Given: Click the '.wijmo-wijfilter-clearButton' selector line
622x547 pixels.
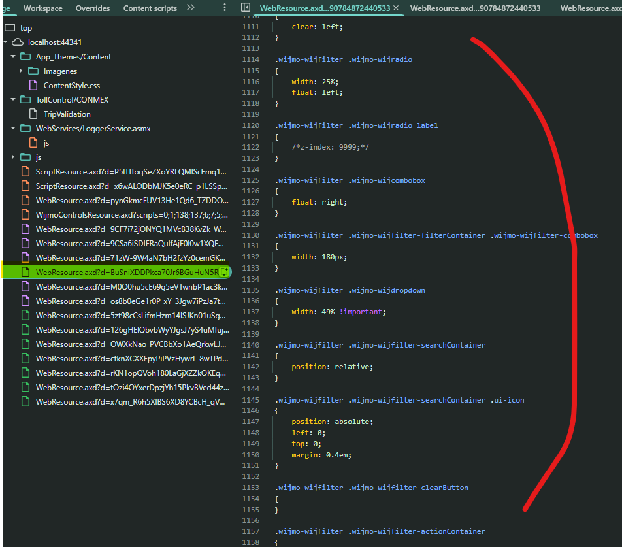Looking at the screenshot, I should point(371,488).
